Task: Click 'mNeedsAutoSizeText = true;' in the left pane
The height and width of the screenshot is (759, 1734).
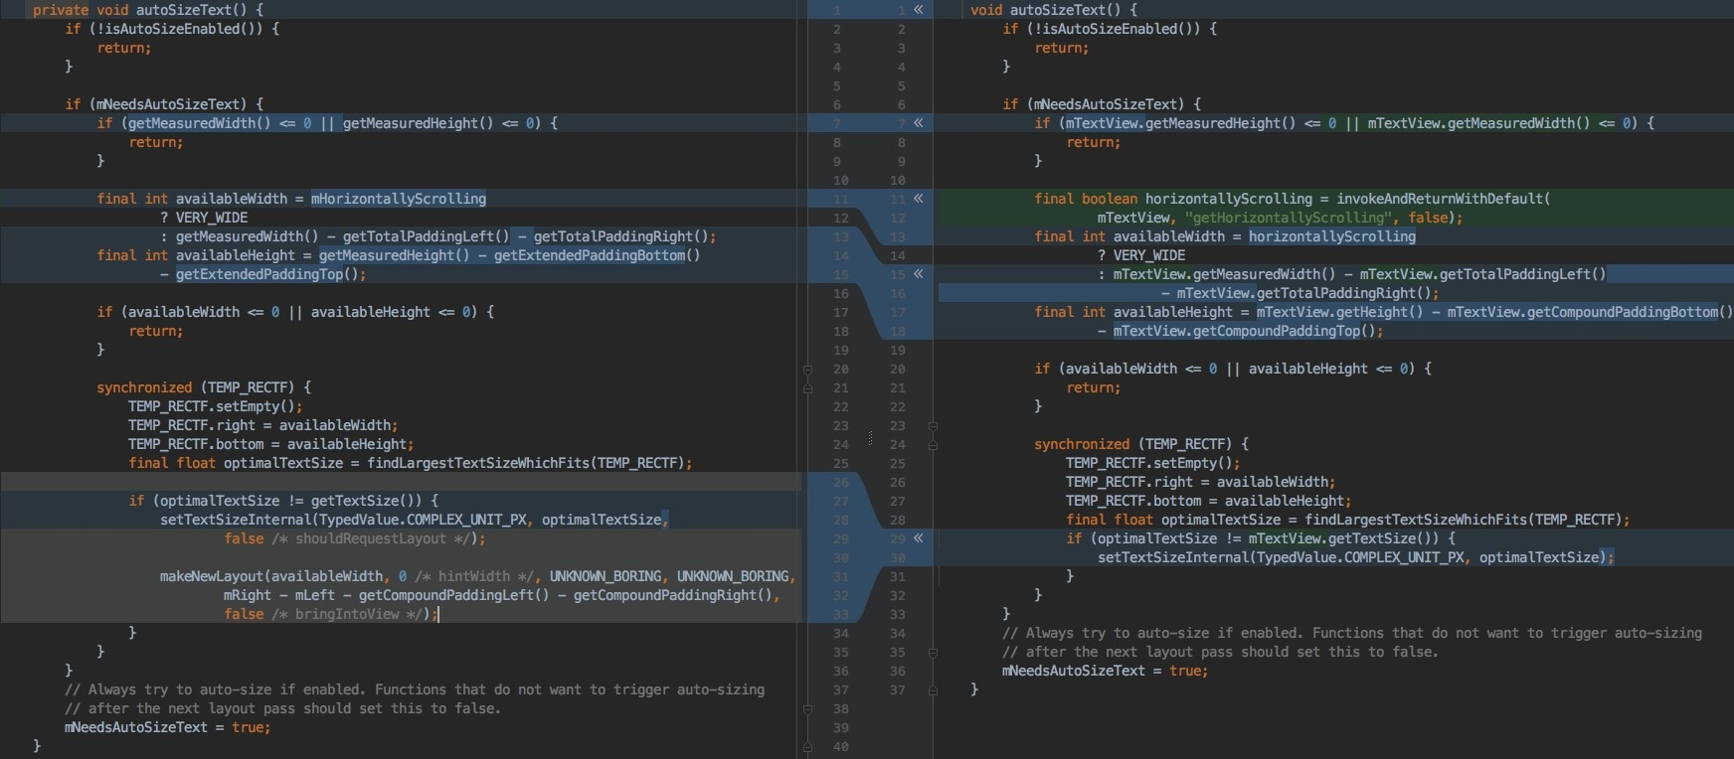Action: (x=168, y=727)
